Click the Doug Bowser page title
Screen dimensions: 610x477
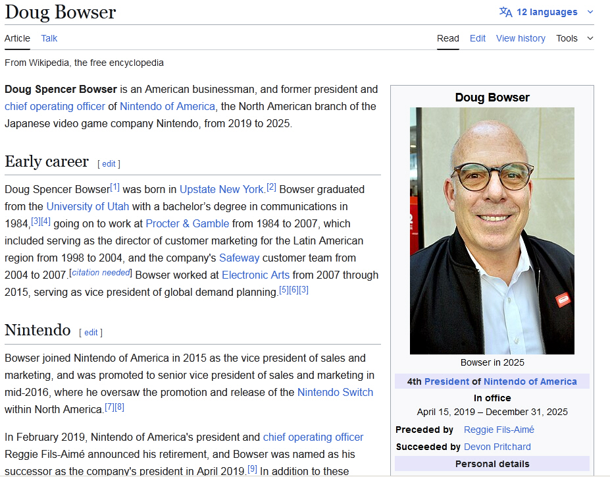tap(61, 12)
